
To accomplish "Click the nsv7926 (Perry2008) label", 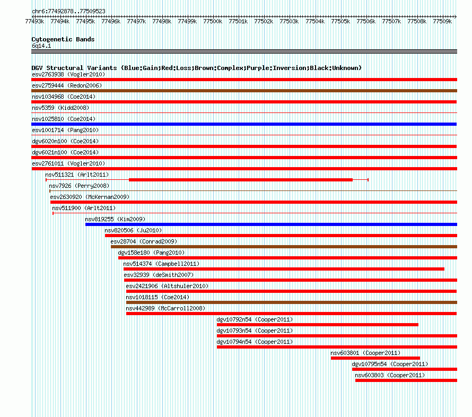I will [79, 186].
